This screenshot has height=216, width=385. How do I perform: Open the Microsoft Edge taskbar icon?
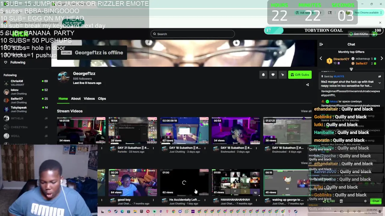click(x=122, y=211)
